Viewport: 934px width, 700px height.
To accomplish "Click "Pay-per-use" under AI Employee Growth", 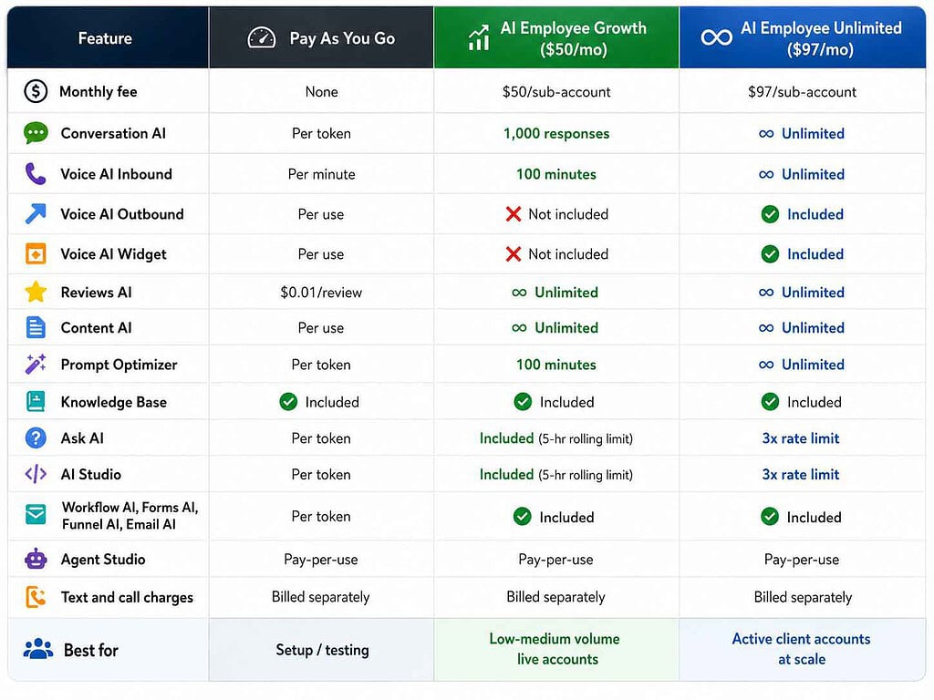I will click(555, 560).
